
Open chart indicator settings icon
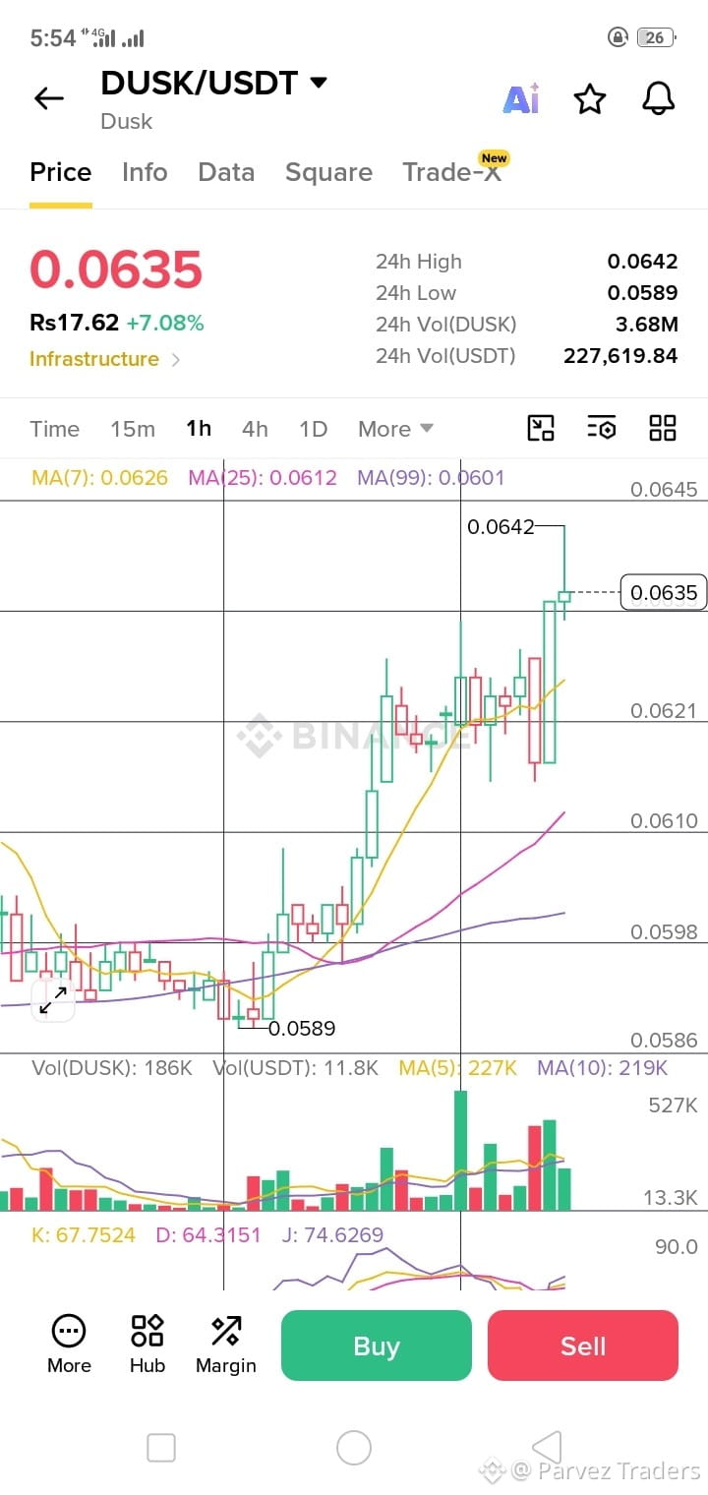(602, 428)
